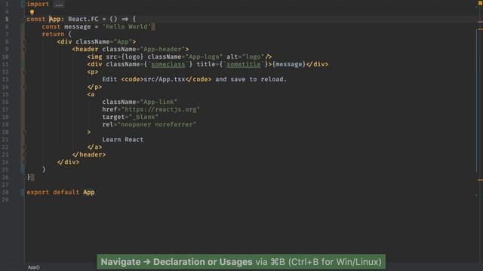Click the "App-link" className value

pyautogui.click(x=158, y=102)
